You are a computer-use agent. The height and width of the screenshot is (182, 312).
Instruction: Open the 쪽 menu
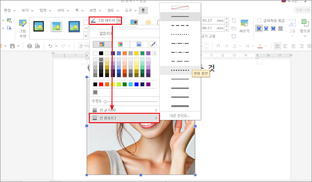click(x=79, y=10)
